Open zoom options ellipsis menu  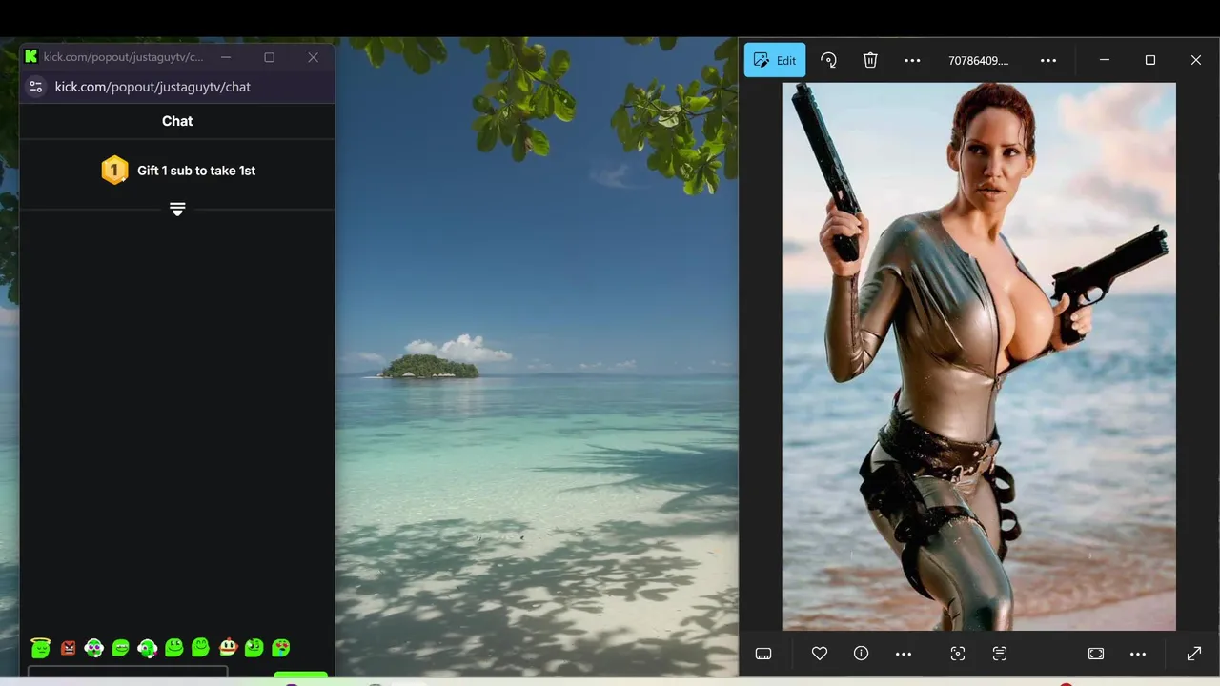[1138, 654]
